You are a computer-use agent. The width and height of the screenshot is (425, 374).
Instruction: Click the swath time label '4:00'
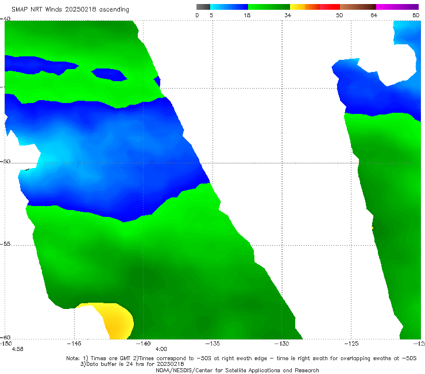161,349
